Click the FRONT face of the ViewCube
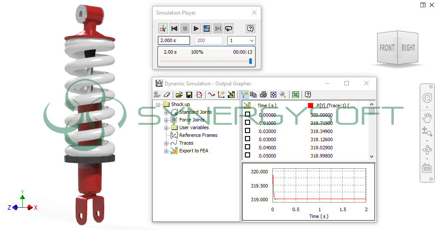This screenshot has width=435, height=230. tap(387, 48)
